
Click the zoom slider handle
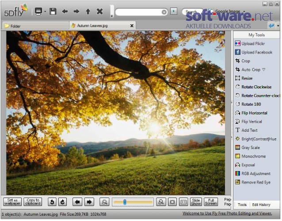click(x=125, y=202)
